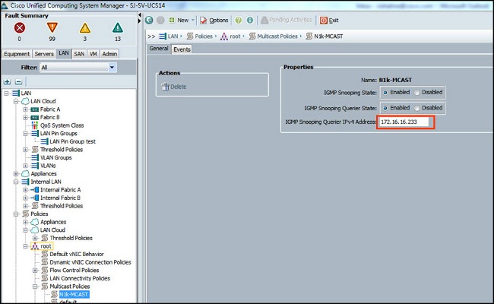Image resolution: width=494 pixels, height=304 pixels.
Task: Click the warning faults green triangle icon
Action: (x=118, y=27)
